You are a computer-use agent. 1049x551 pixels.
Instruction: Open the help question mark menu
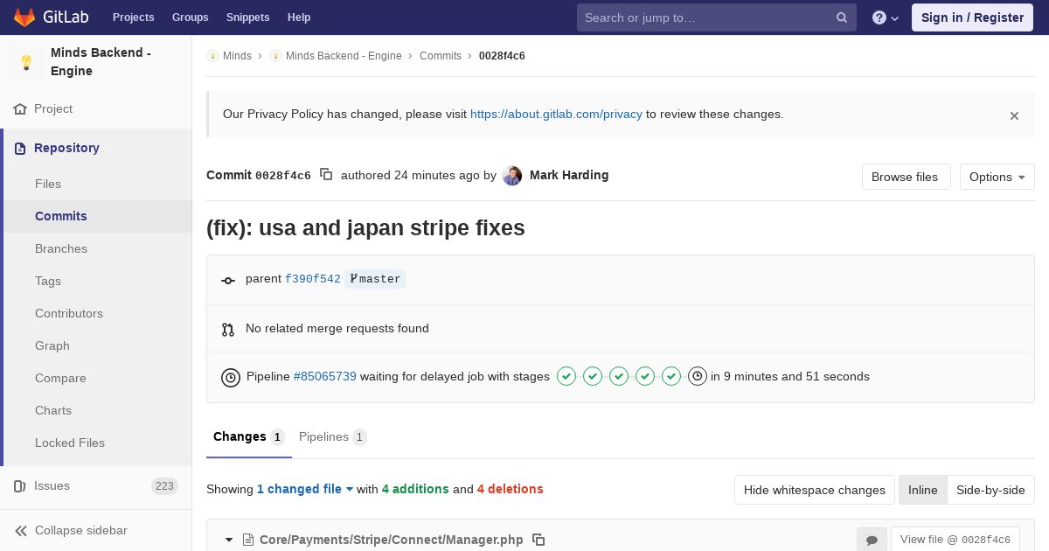(886, 17)
